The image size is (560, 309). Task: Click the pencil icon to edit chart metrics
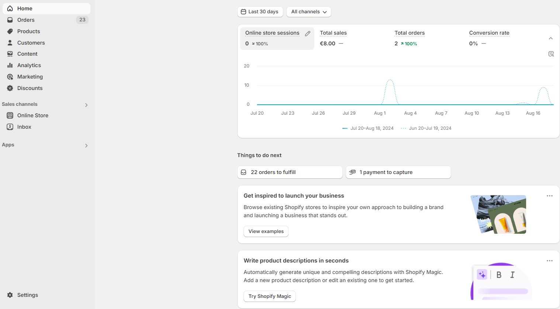coord(308,33)
